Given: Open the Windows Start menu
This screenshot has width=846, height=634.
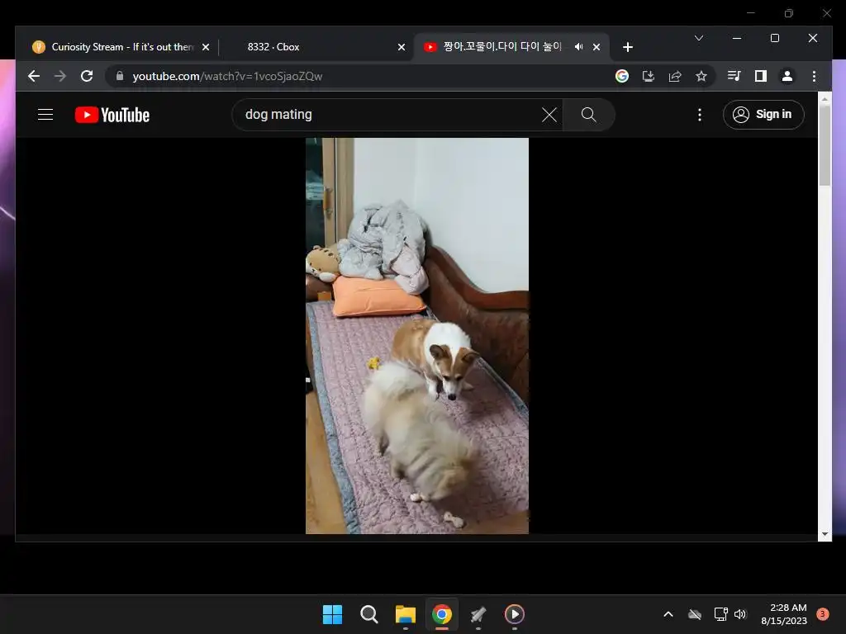Looking at the screenshot, I should pyautogui.click(x=332, y=614).
